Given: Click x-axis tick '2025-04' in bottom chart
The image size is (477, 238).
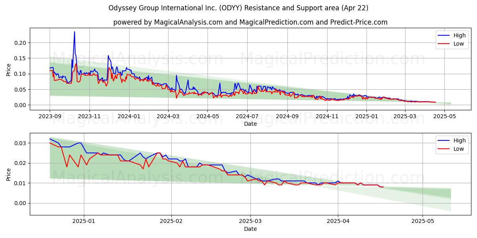Looking at the screenshot, I should (338, 222).
